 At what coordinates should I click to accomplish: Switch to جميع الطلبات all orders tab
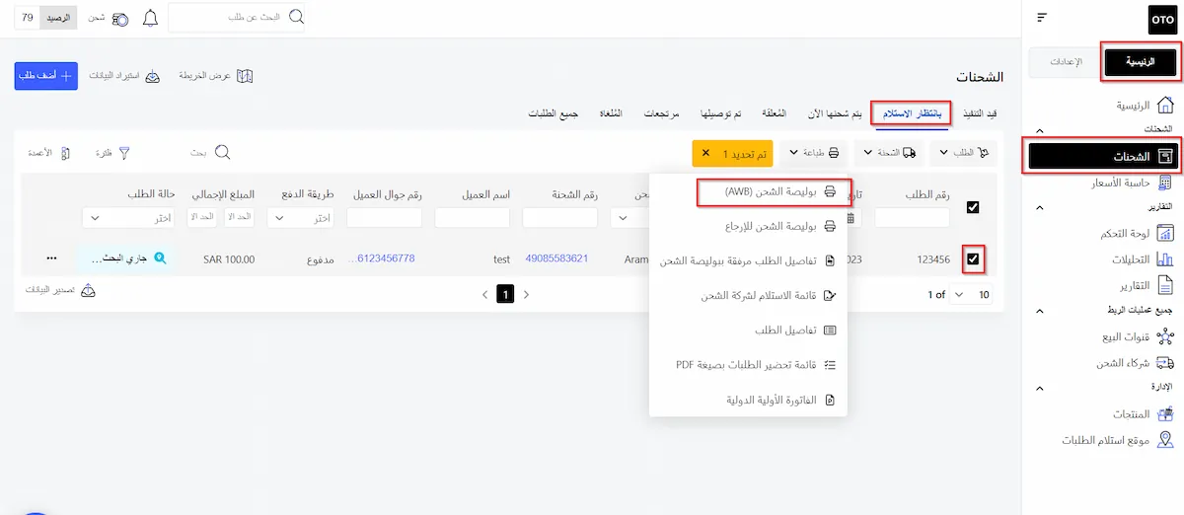(552, 114)
